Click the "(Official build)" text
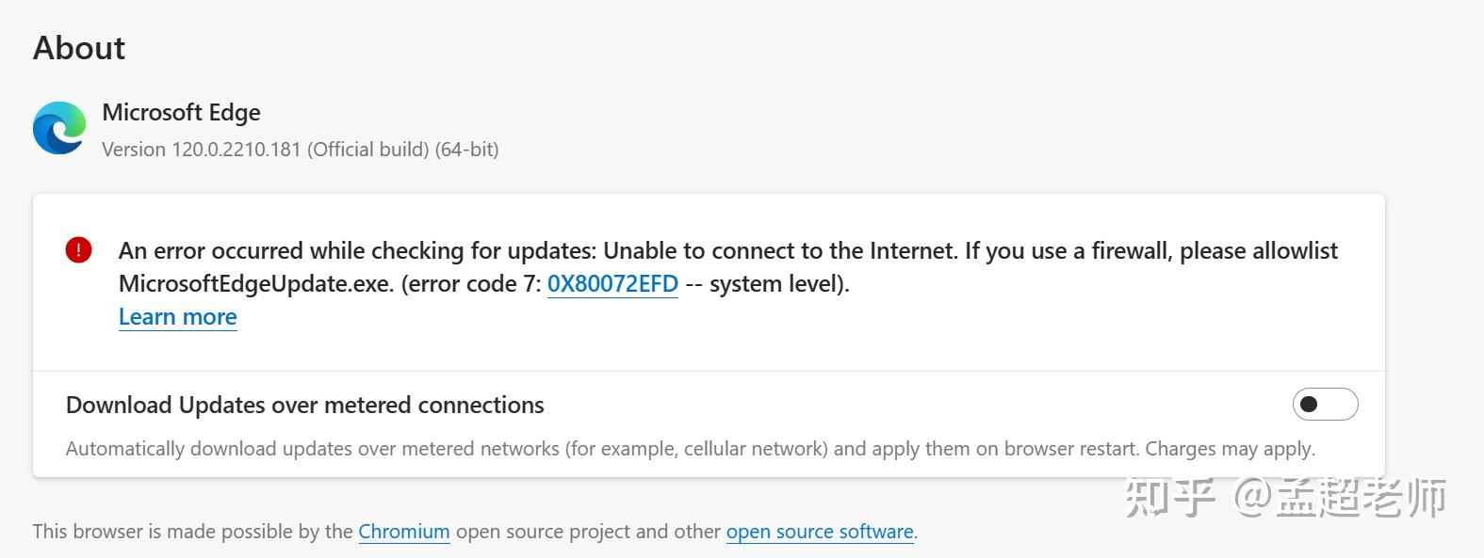The width and height of the screenshot is (1484, 558). coord(368,150)
